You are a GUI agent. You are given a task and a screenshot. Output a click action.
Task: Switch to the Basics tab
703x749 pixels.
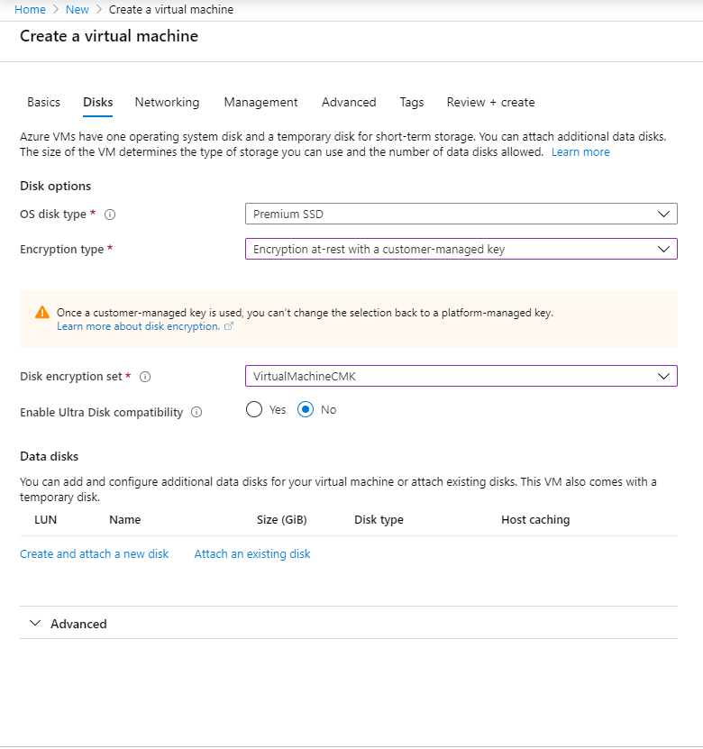tap(44, 102)
